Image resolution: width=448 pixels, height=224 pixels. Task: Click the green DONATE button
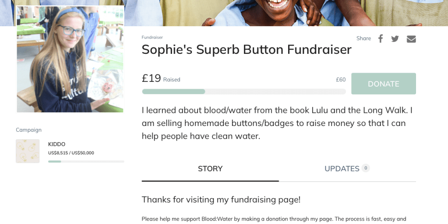coord(383,84)
